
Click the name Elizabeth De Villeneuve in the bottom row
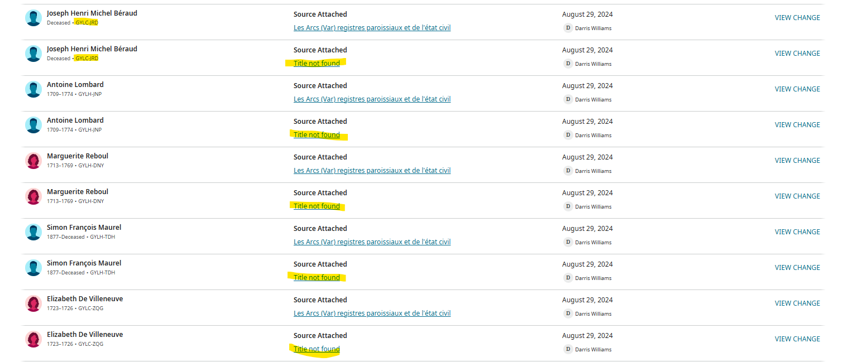85,335
